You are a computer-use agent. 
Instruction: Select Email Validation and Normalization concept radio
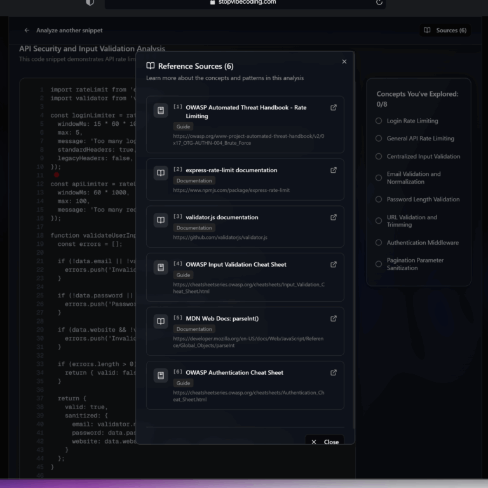[x=379, y=178]
